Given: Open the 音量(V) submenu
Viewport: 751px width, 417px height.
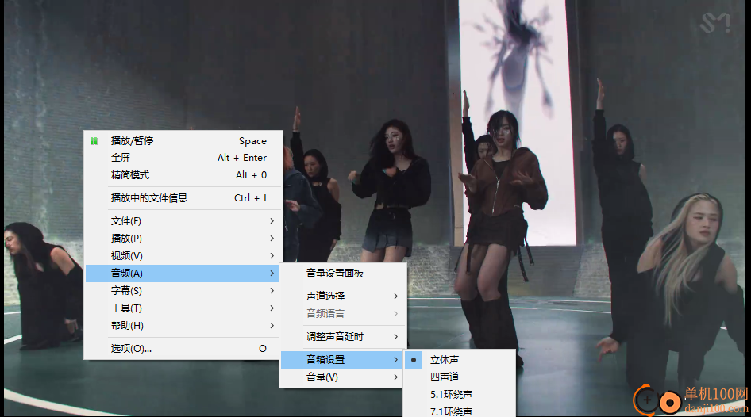Looking at the screenshot, I should click(343, 377).
